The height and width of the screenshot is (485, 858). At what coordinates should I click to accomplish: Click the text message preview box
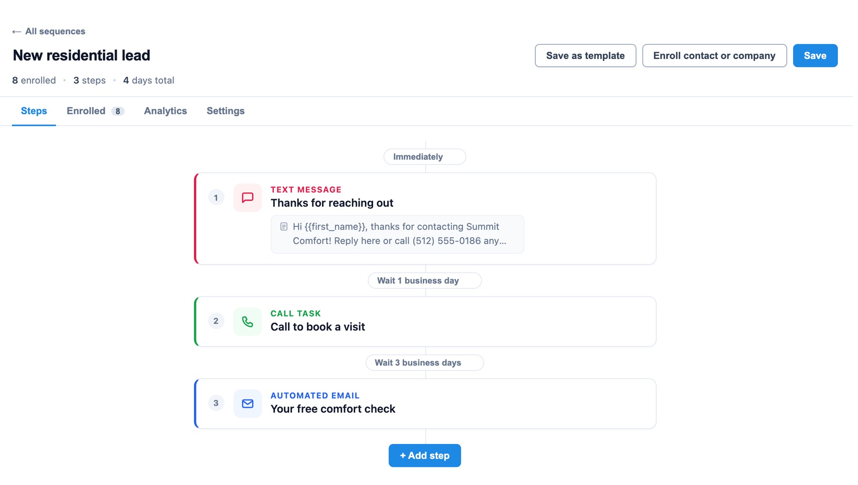[398, 234]
